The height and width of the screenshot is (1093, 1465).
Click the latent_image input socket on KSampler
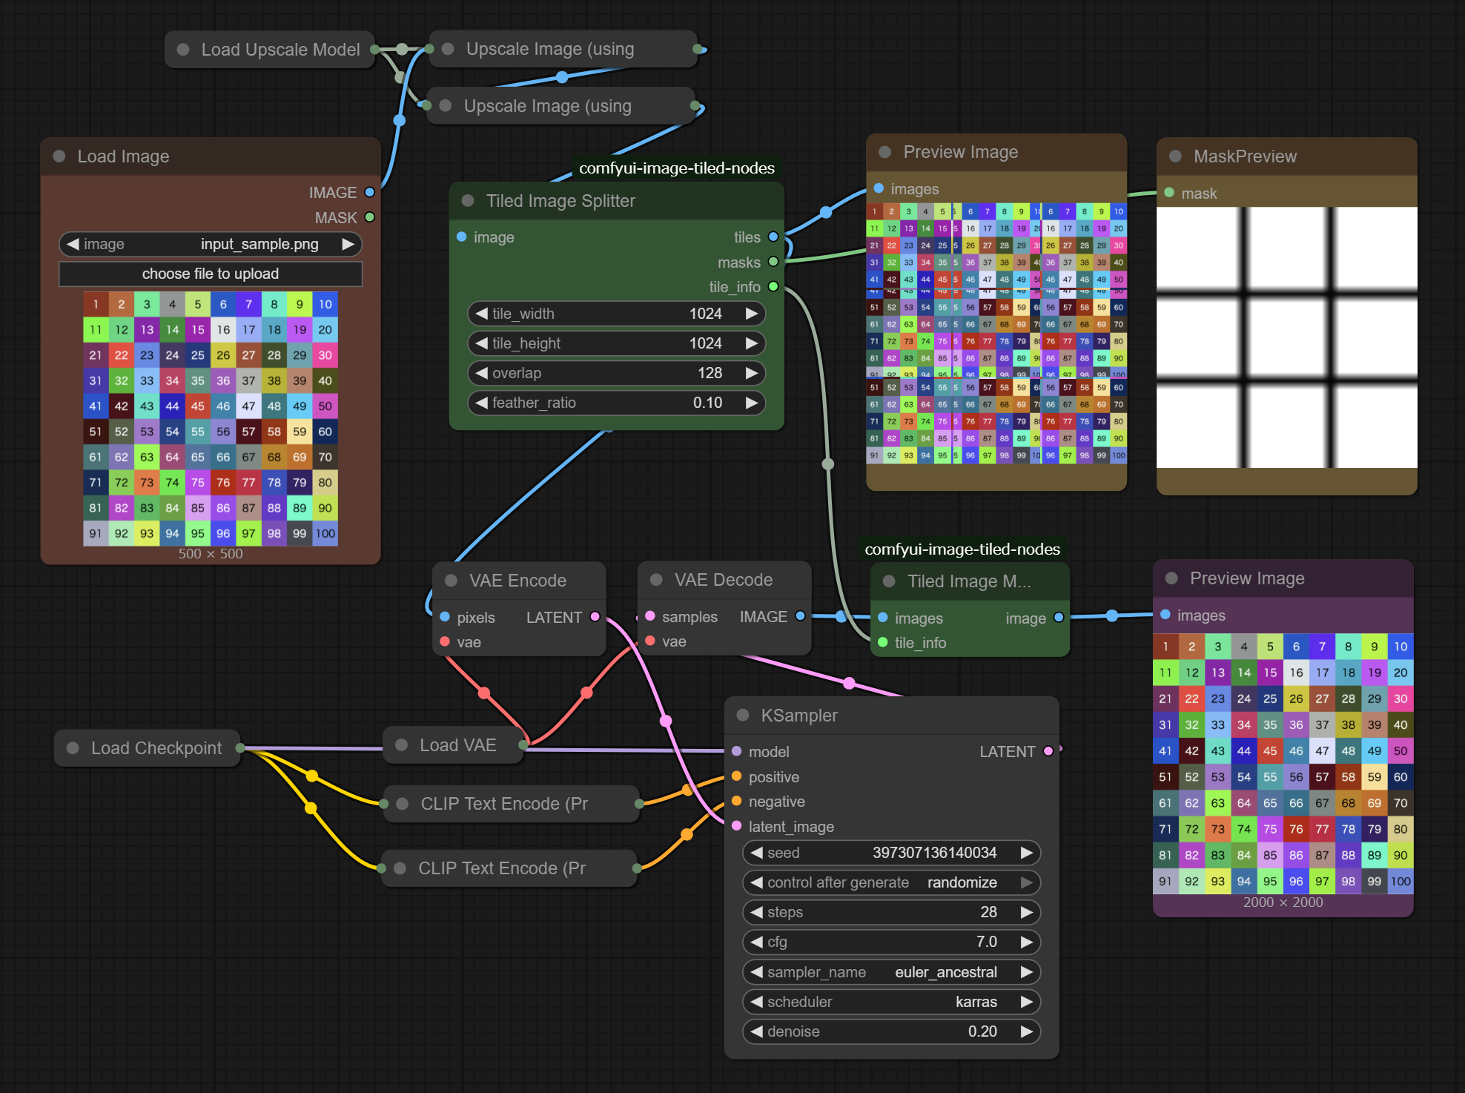736,826
